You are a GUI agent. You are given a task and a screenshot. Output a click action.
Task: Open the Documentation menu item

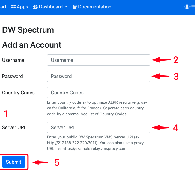tap(92, 7)
